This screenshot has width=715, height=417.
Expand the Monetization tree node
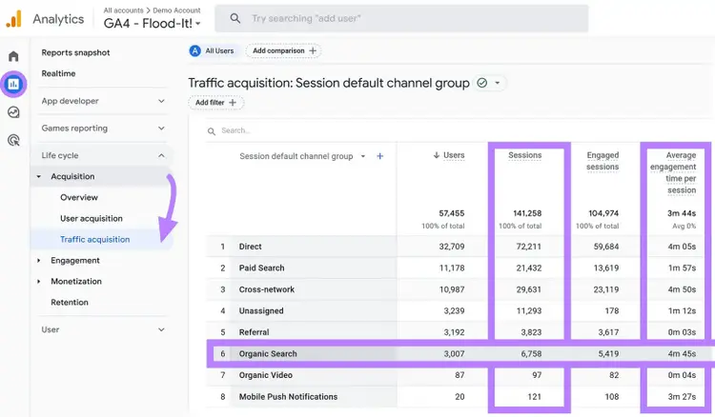[39, 282]
